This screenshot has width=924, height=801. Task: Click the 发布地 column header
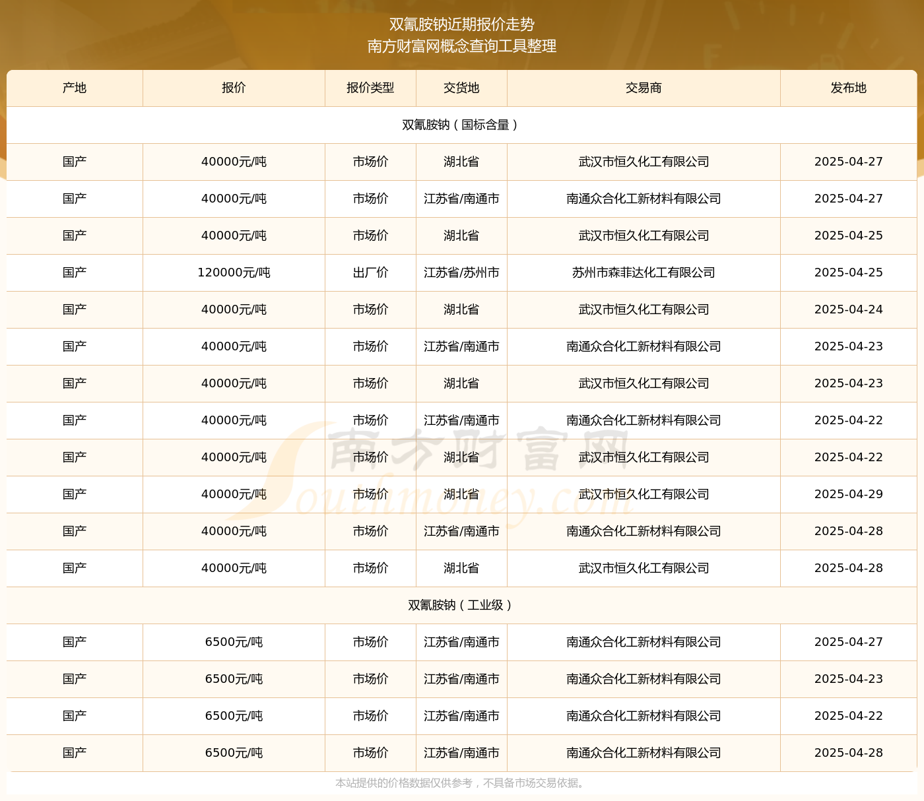coord(849,88)
